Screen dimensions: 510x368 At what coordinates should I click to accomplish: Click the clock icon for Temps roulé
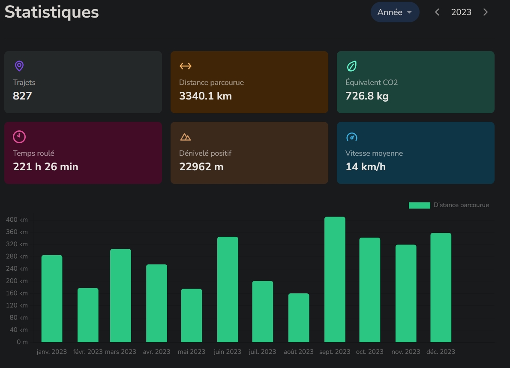19,137
